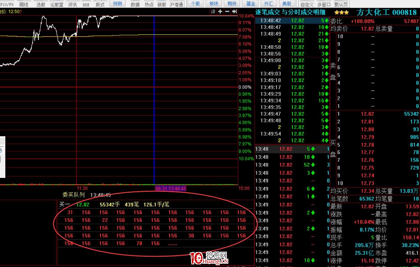Click the 委买队列 queue label
Image resolution: width=420 pixels, height=267 pixels.
coord(74,195)
